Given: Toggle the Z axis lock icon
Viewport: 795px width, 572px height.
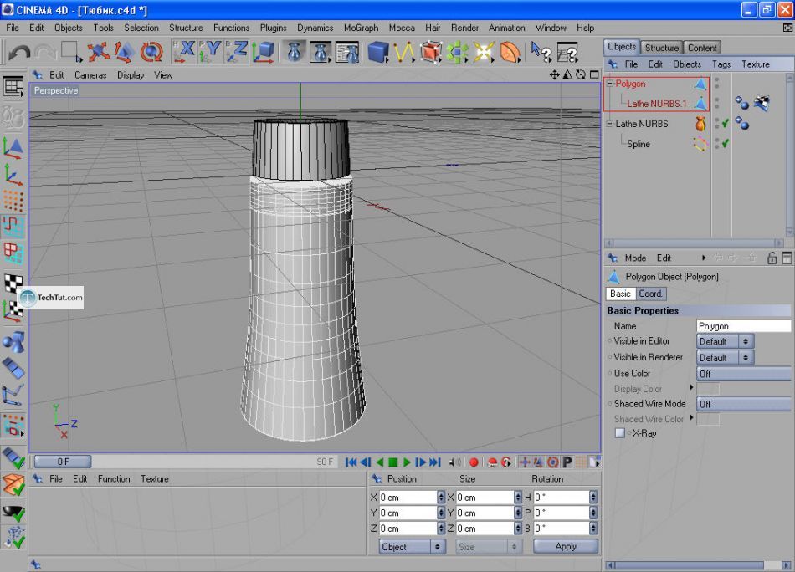Looking at the screenshot, I should pyautogui.click(x=236, y=52).
